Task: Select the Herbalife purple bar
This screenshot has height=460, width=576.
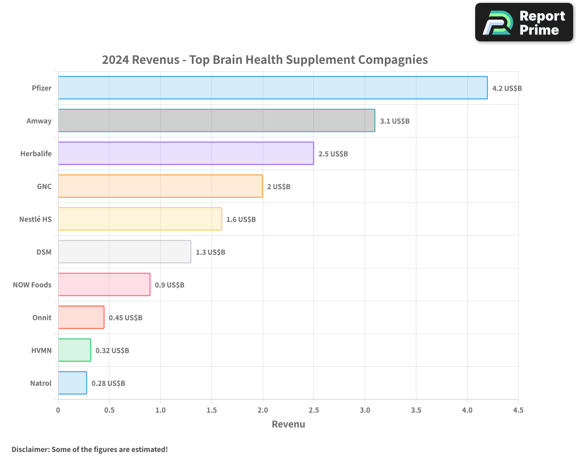Action: coord(185,154)
